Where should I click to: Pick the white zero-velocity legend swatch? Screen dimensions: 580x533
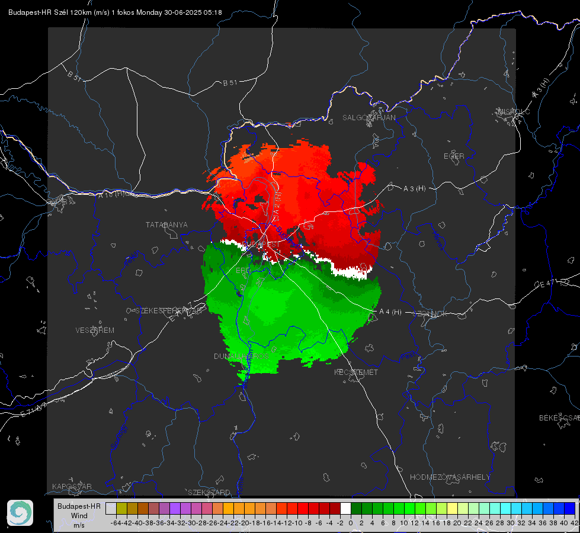tap(345, 508)
